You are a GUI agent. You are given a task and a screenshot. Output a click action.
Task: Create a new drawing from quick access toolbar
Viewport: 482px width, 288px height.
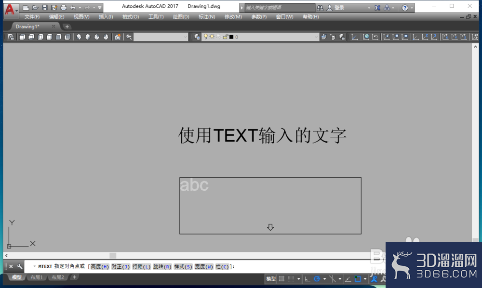(26, 8)
